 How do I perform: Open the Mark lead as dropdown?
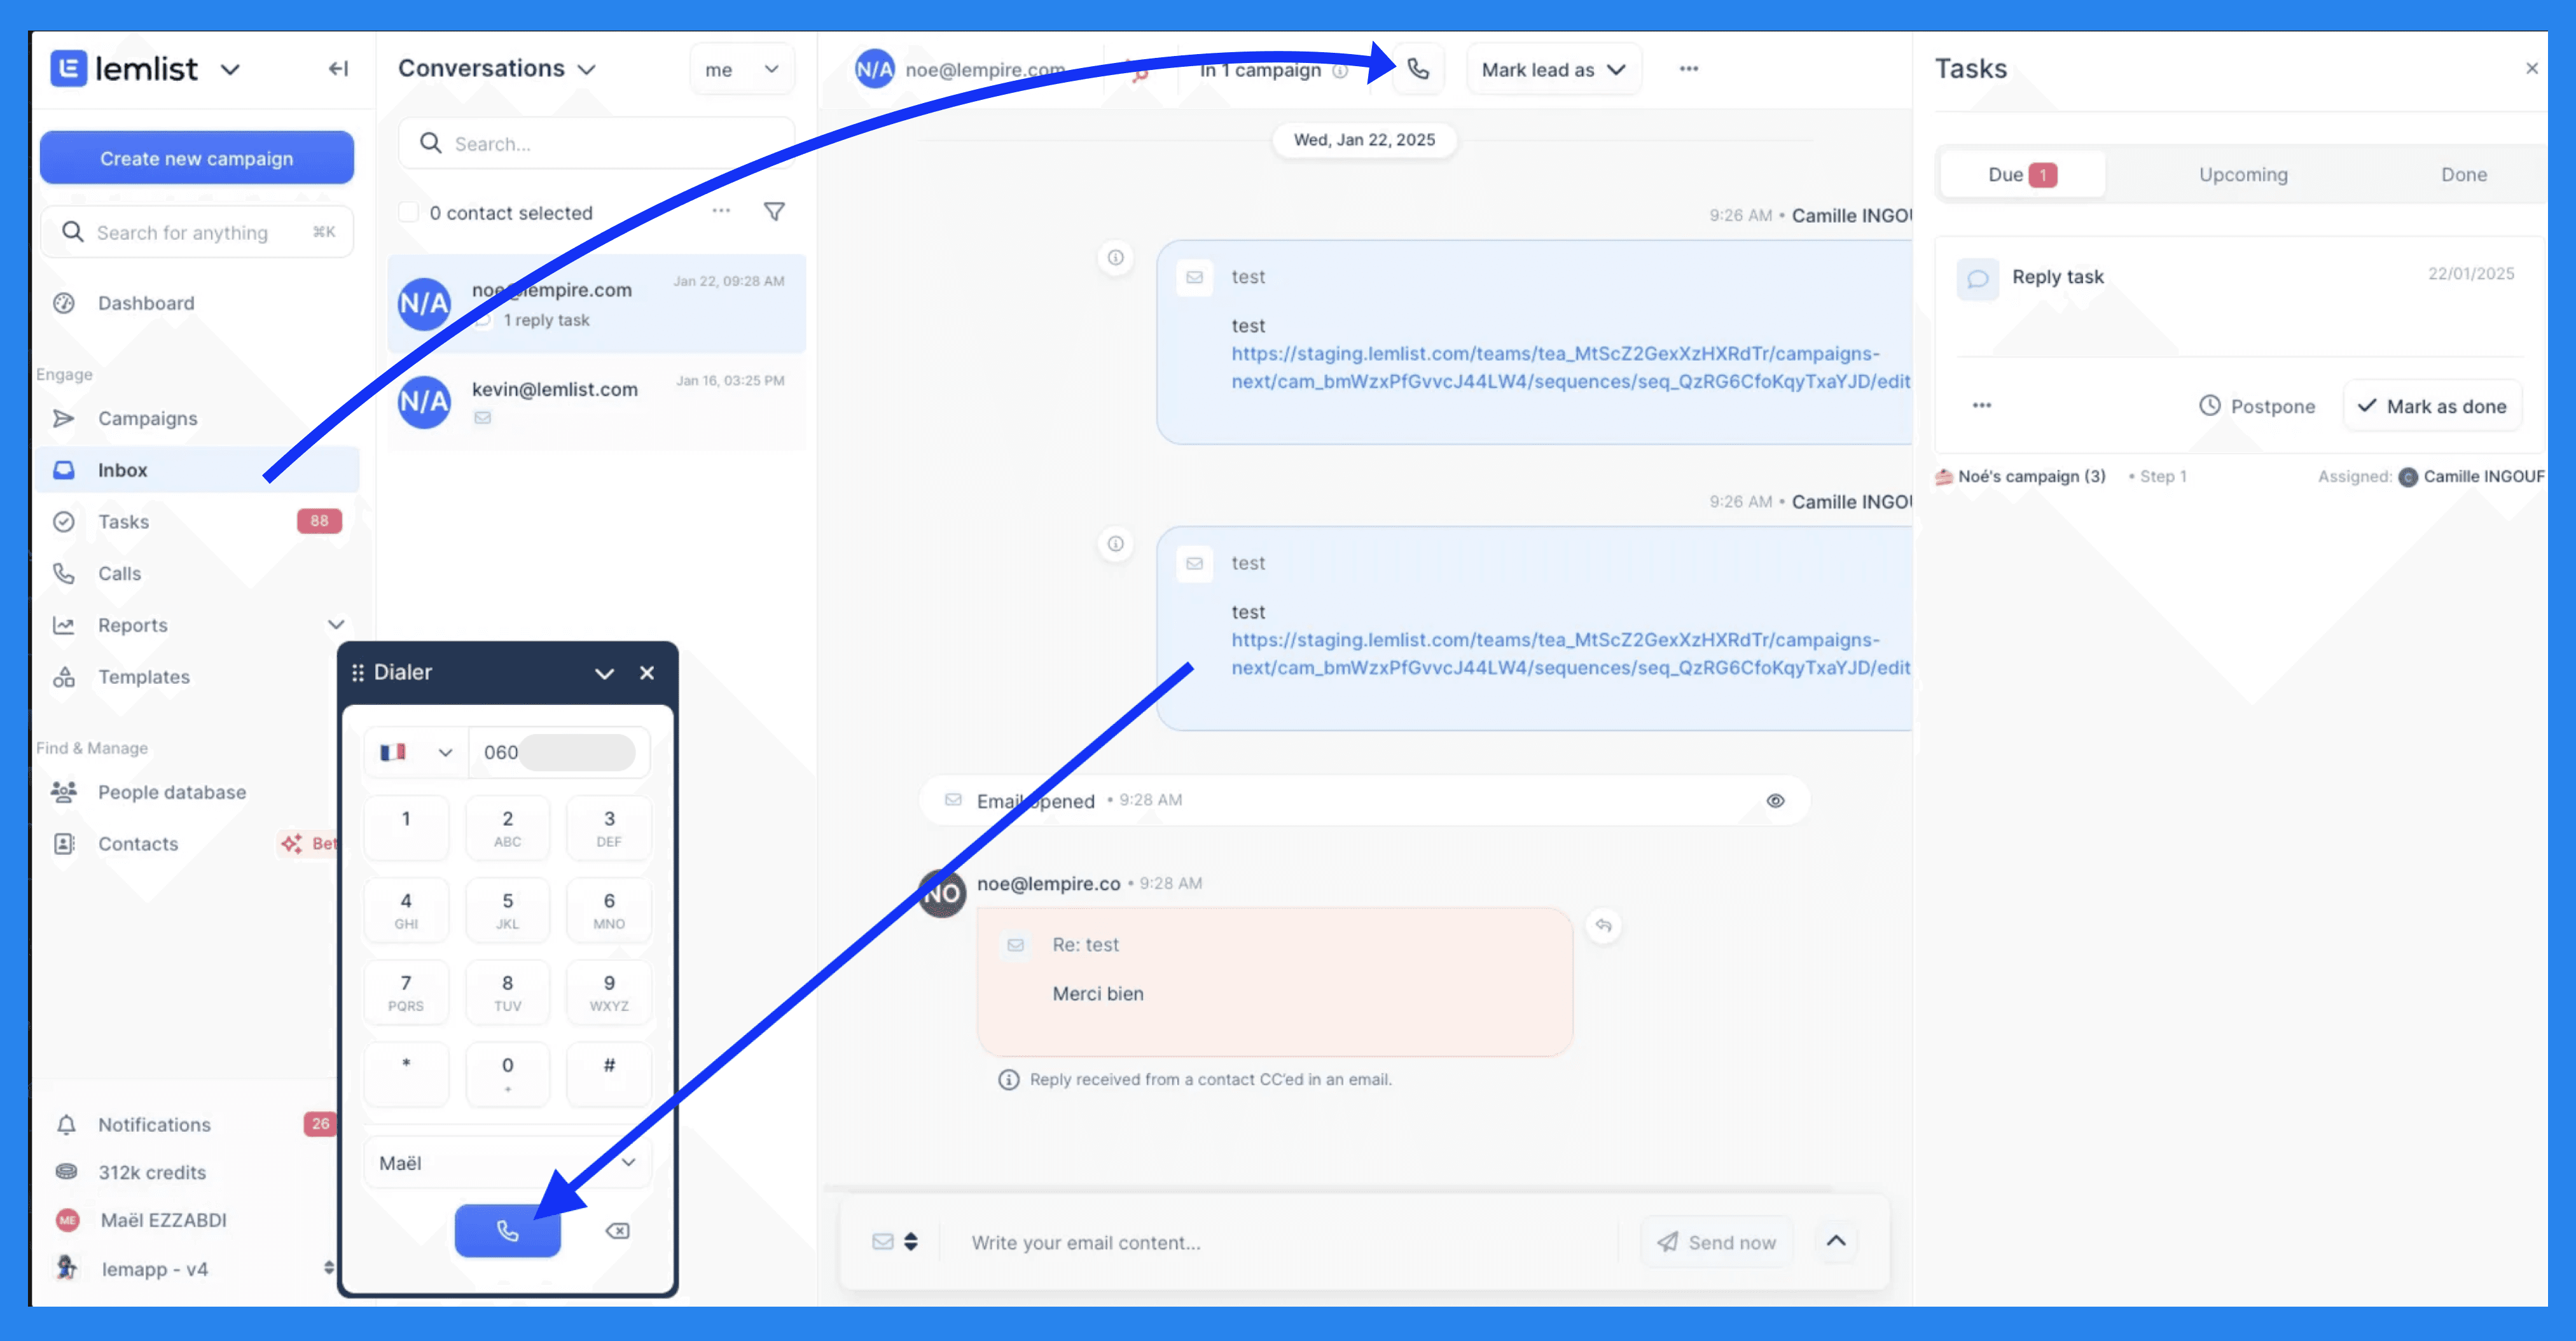[1554, 69]
